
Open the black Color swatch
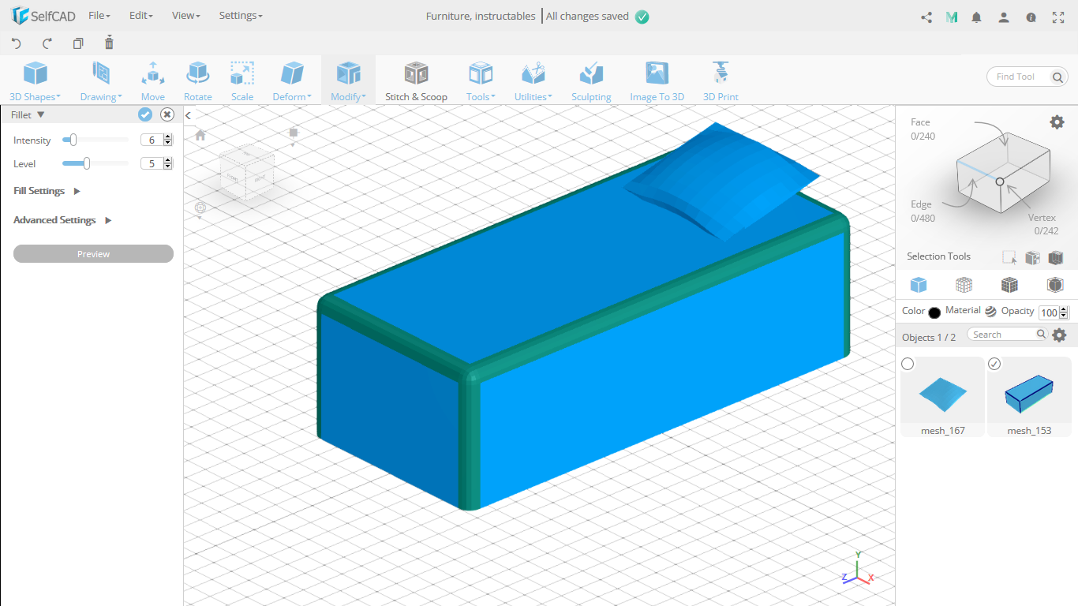(x=934, y=312)
